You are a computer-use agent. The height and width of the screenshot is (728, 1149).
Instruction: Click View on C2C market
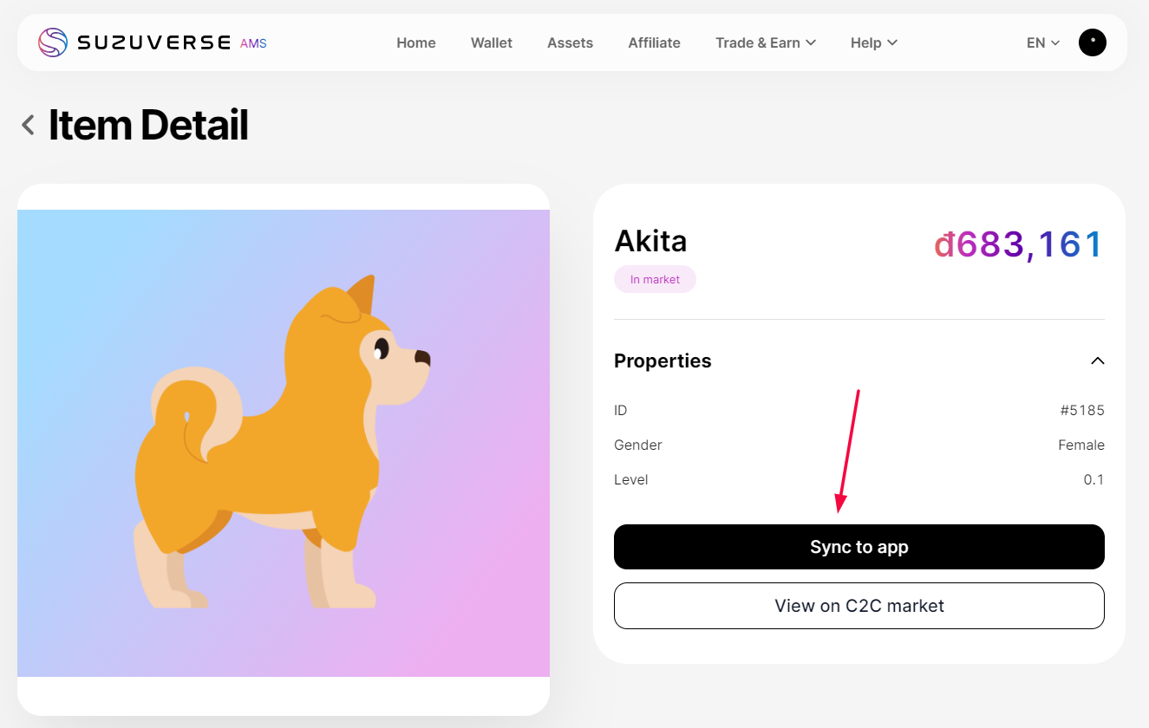point(858,606)
